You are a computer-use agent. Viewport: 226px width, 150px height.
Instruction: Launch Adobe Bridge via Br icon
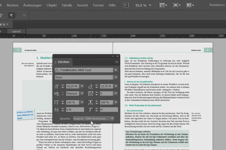tap(126, 5)
